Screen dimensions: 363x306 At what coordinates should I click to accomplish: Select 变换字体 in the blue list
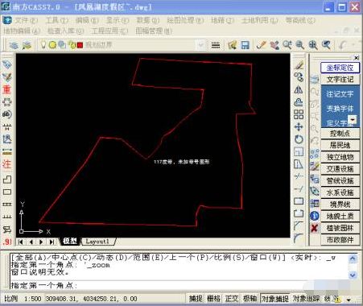pos(340,109)
